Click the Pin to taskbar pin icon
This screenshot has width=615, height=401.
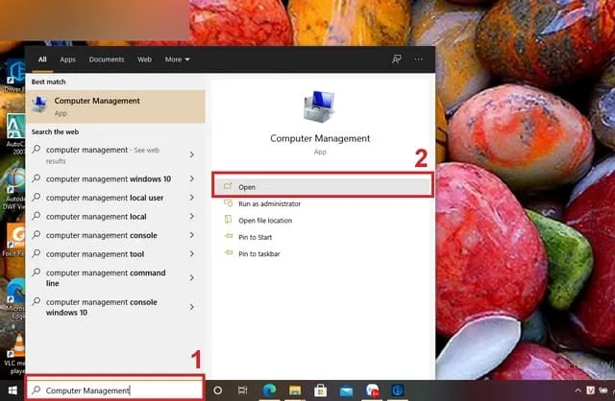[229, 253]
